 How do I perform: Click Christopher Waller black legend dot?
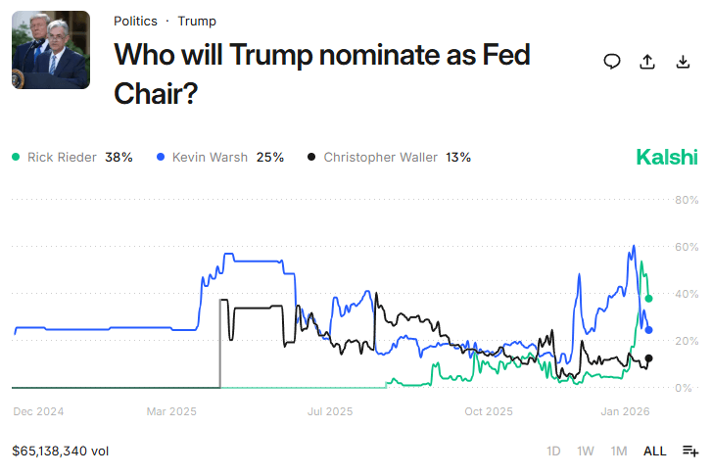click(x=312, y=157)
